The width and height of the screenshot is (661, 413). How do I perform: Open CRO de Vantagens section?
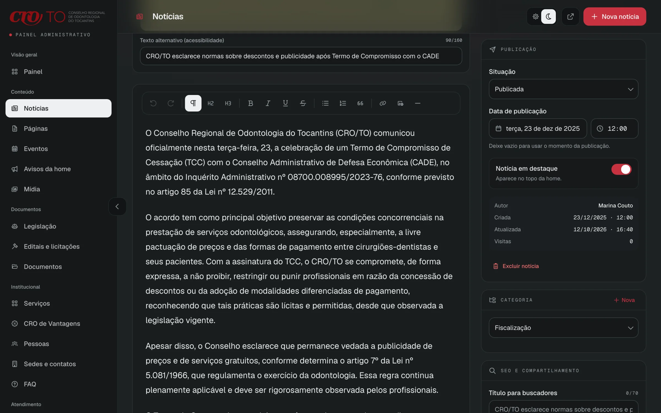click(x=58, y=324)
